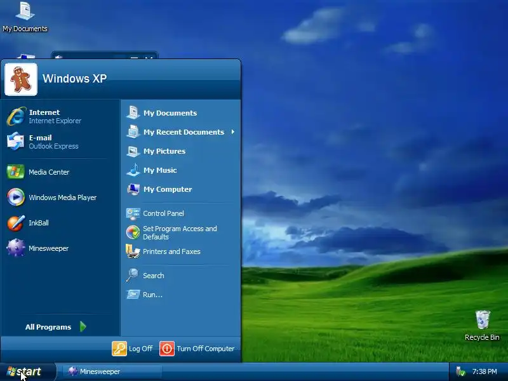
Task: Expand the All Programs green arrow
Action: tap(83, 326)
